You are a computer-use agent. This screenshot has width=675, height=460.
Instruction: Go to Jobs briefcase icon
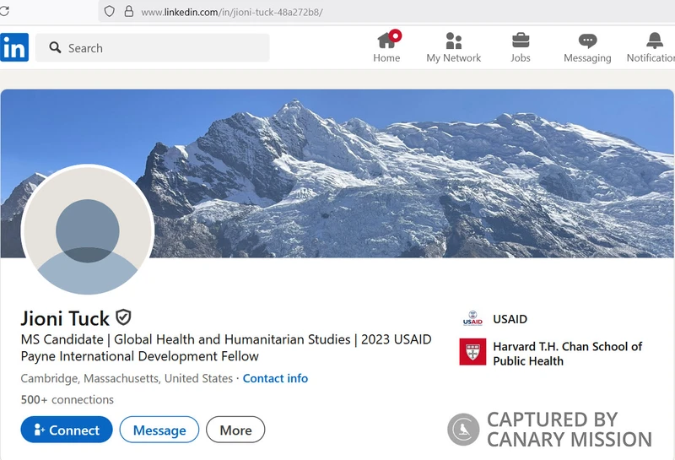[521, 41]
